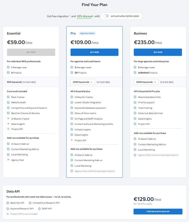
Task: Click BUY NOW on the Business plan
Action: point(158,52)
